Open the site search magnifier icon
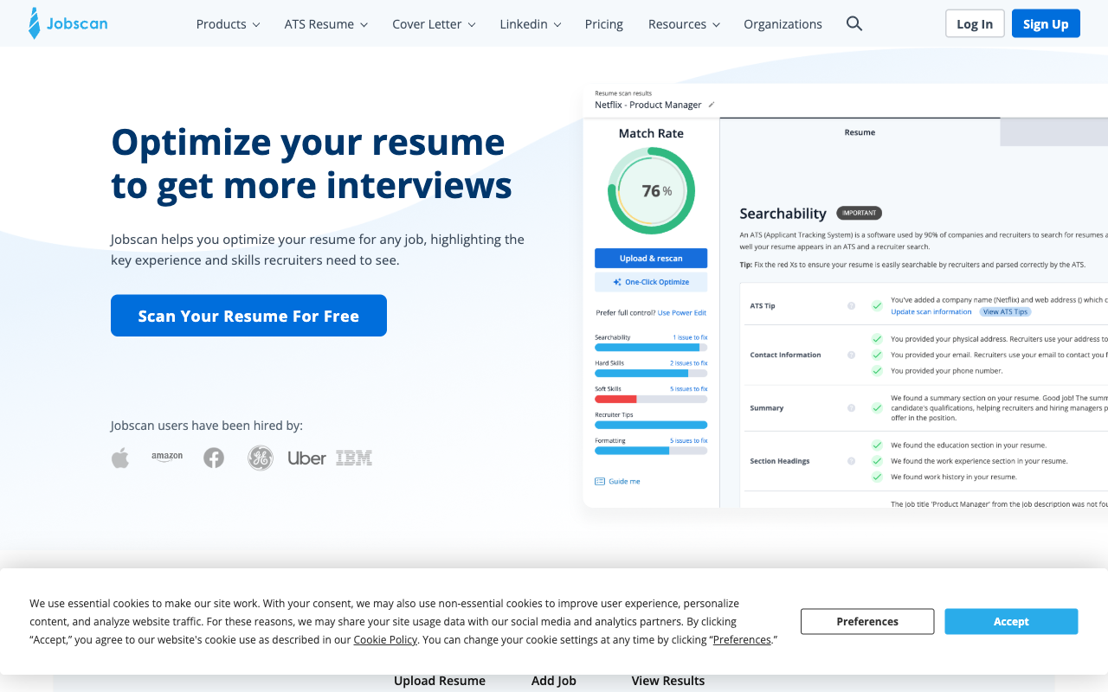This screenshot has width=1108, height=692. point(854,23)
